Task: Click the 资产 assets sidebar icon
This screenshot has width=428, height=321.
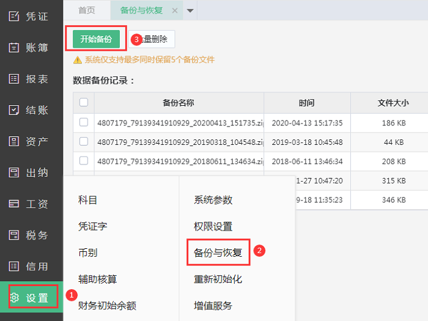Action: click(14, 141)
